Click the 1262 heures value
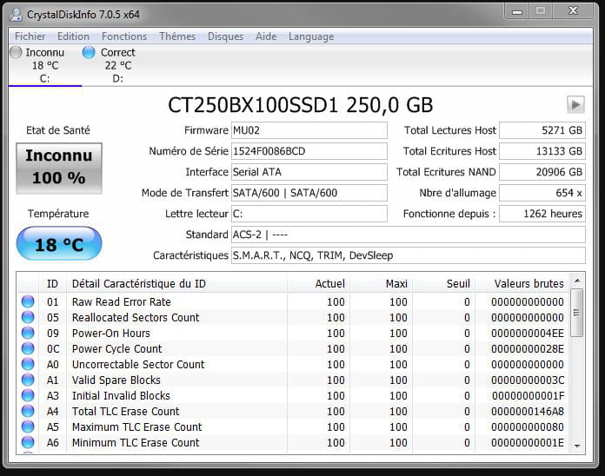Viewport: 605px width, 476px height. point(542,214)
